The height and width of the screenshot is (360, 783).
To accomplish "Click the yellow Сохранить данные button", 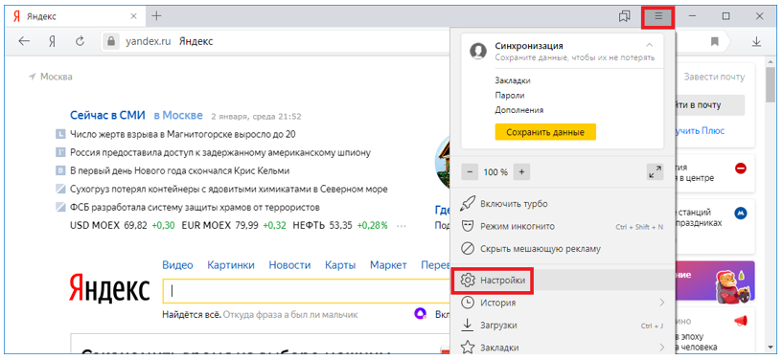I will tap(545, 133).
